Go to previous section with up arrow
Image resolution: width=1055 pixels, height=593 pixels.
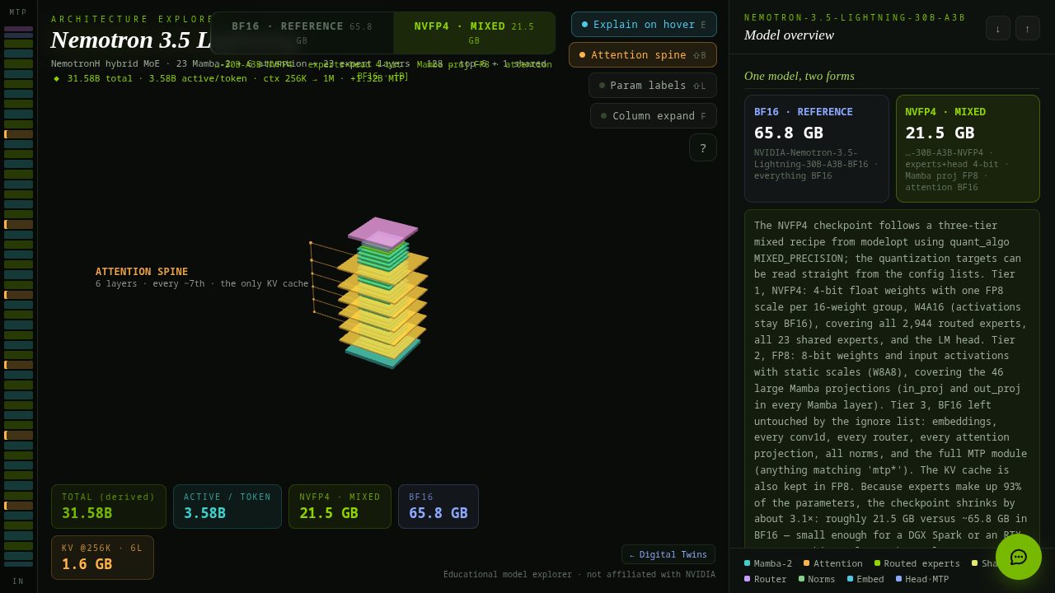pos(1028,28)
